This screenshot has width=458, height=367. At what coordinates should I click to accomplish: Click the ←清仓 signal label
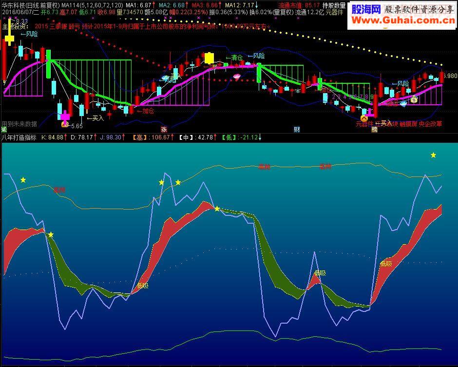(x=234, y=58)
